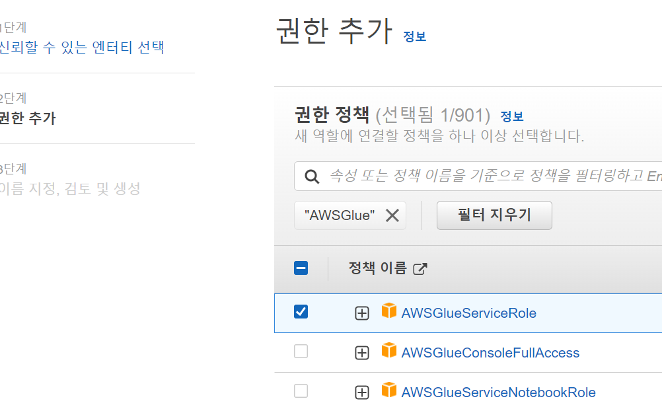The height and width of the screenshot is (411, 662).
Task: Open the AWSGlueServiceRole policy link
Action: click(x=468, y=313)
